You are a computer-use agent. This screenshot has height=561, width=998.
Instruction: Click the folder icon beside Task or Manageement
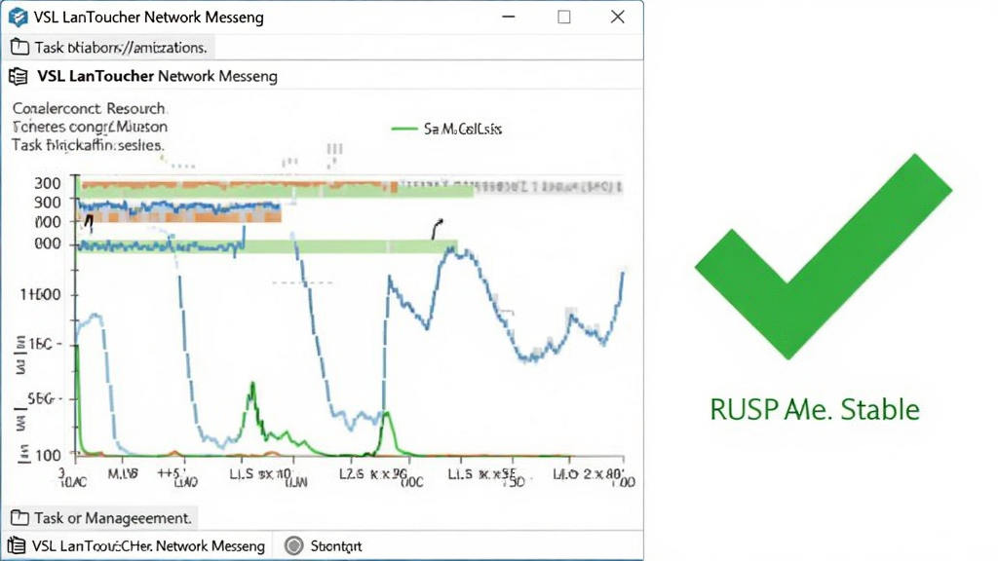[19, 518]
